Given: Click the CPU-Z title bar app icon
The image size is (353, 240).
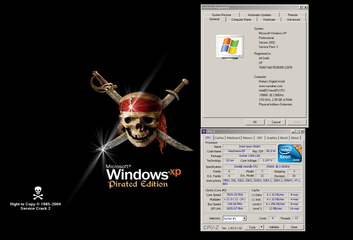Looking at the screenshot, I should [x=204, y=131].
